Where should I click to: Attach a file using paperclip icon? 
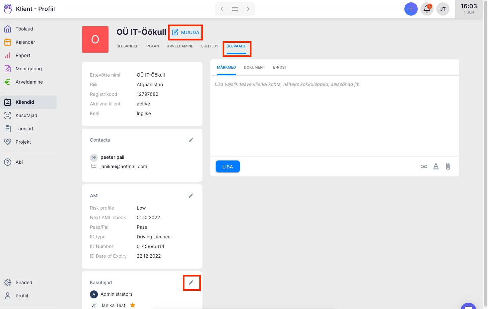[448, 166]
